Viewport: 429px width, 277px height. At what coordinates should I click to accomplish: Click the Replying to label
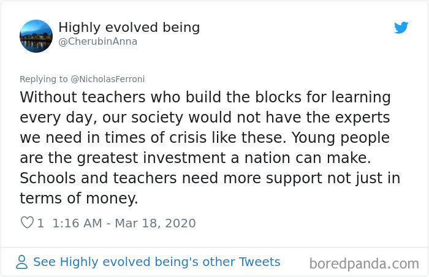(44, 78)
